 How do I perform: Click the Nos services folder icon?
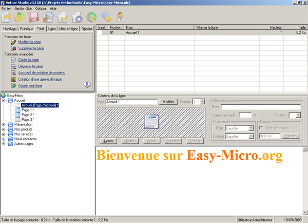(x=11, y=134)
